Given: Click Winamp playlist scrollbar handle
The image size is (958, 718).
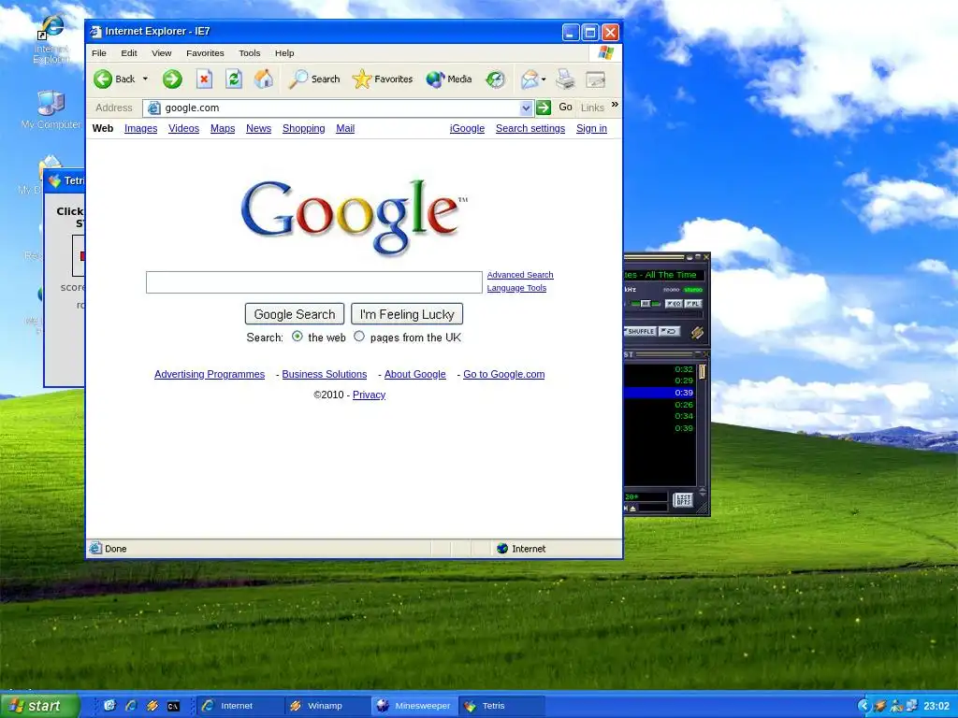Looking at the screenshot, I should [702, 372].
